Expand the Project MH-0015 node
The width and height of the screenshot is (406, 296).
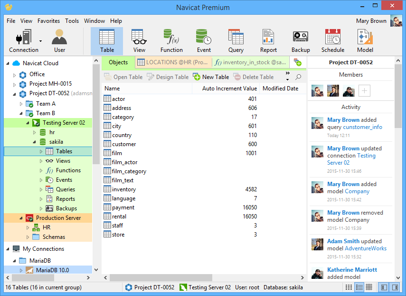15,85
